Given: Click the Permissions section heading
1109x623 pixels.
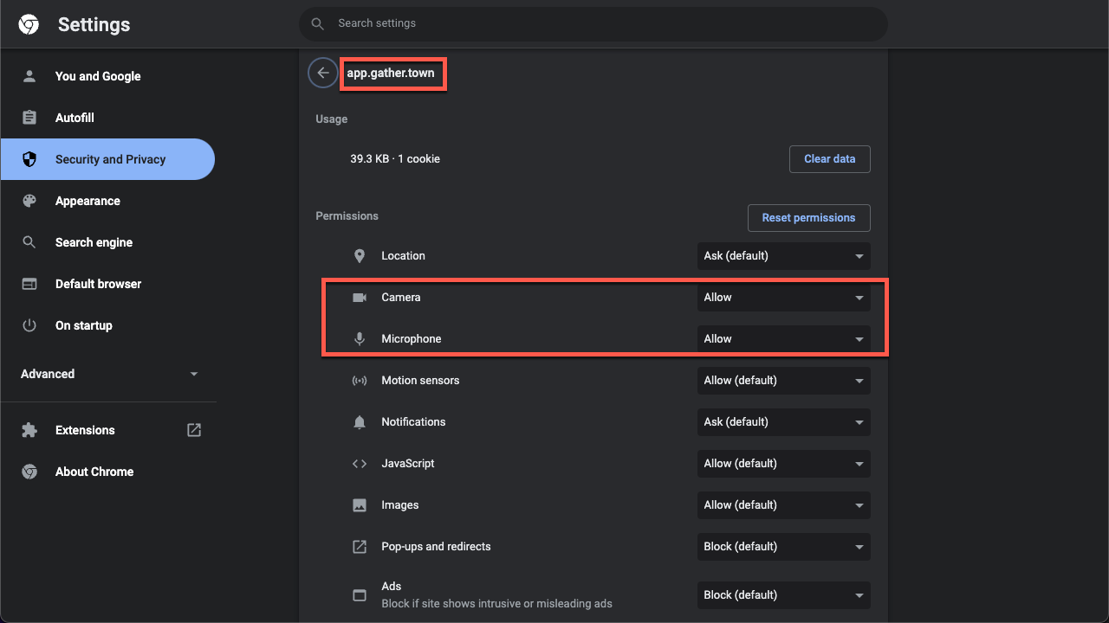Looking at the screenshot, I should [x=347, y=216].
